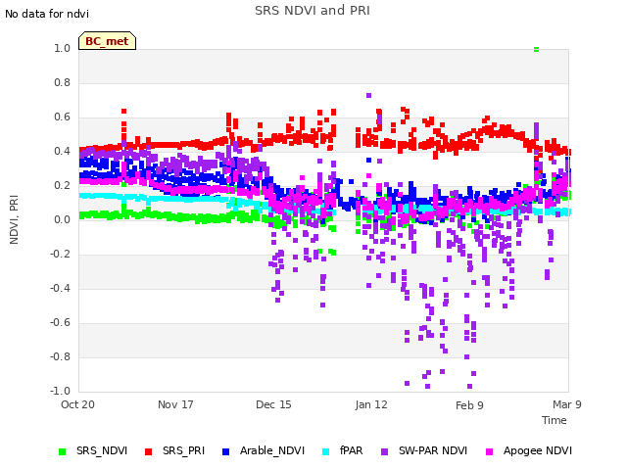Click the 0.8 y-axis tick label
The image size is (627, 470).
[62, 82]
